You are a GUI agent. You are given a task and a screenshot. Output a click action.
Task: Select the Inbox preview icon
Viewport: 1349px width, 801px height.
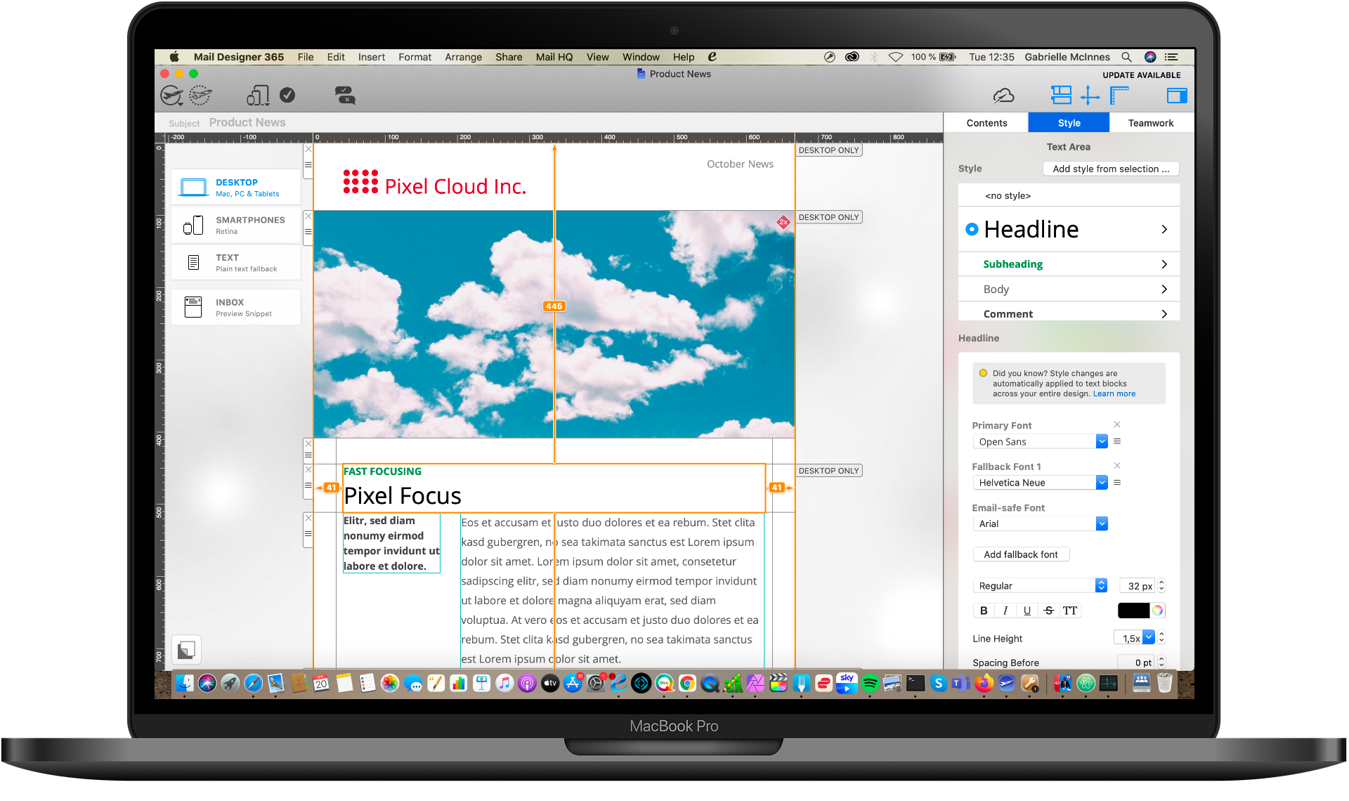[x=193, y=307]
